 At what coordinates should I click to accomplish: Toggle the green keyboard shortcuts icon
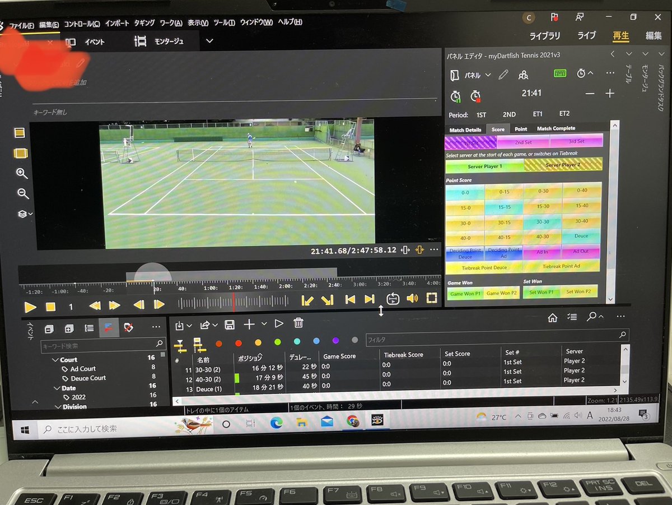(x=559, y=73)
